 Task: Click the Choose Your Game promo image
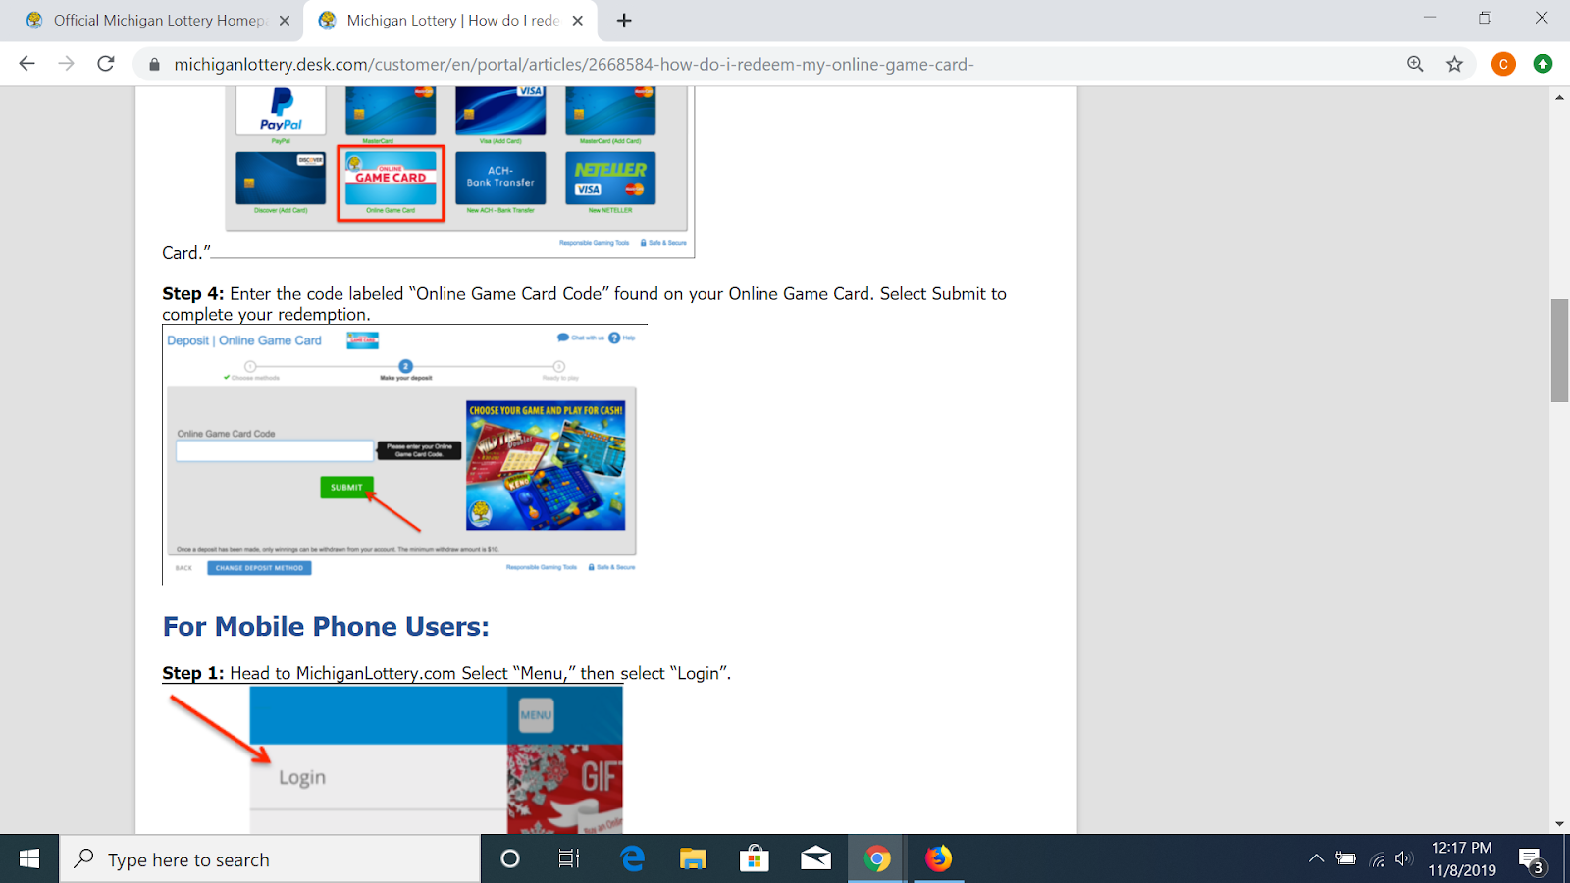[x=546, y=465]
